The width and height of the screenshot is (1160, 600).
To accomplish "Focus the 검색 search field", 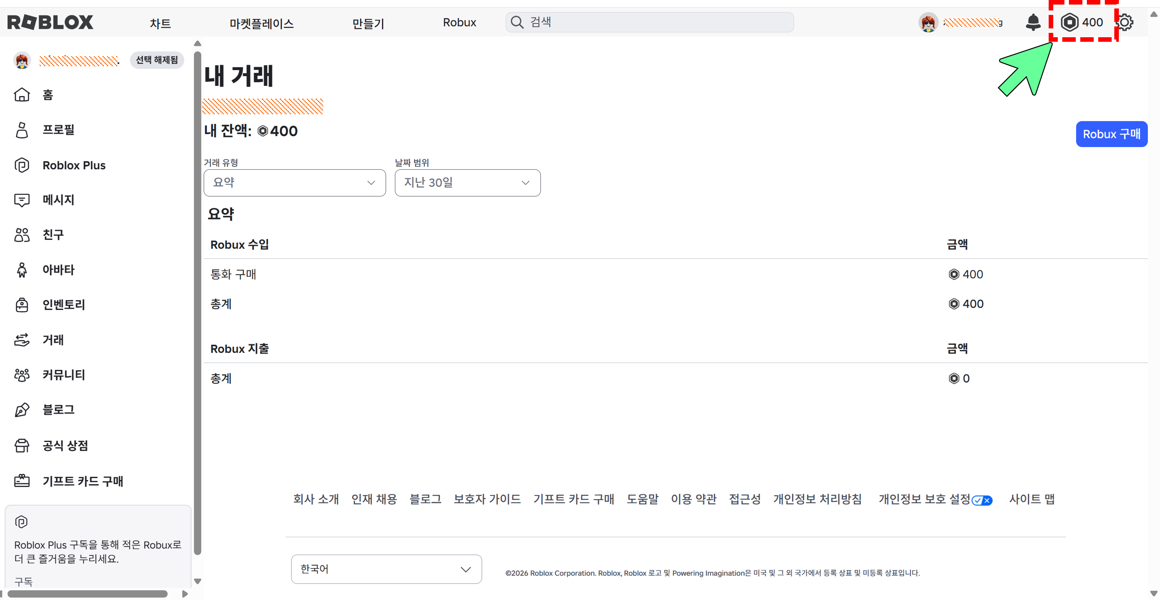I will [x=649, y=22].
